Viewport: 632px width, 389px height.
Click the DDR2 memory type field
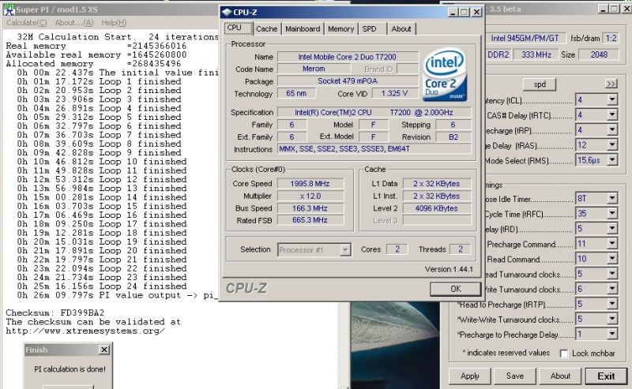point(498,54)
